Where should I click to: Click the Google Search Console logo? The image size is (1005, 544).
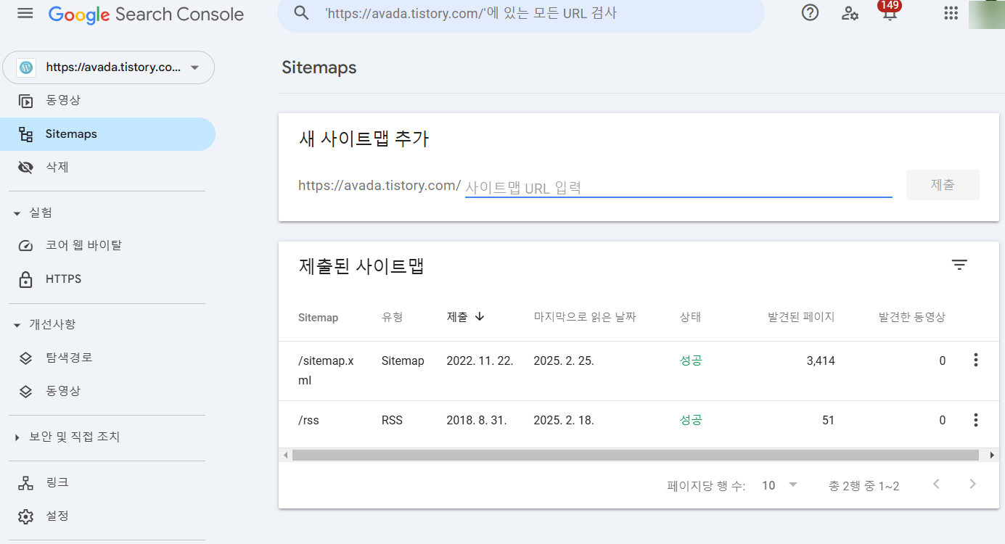click(146, 14)
